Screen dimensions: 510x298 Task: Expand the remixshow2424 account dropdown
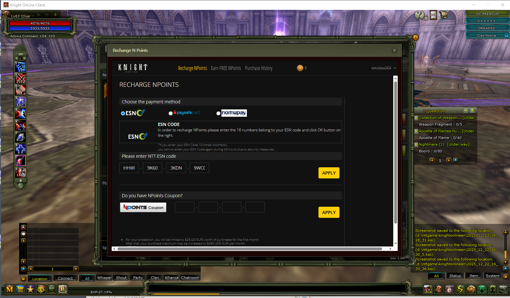click(384, 68)
